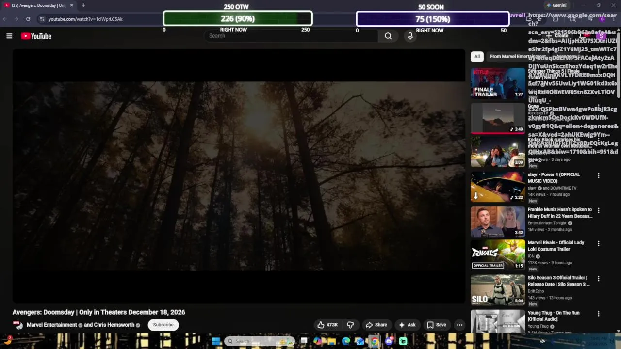
Task: Open the Marvel Entertainment channel link
Action: pyautogui.click(x=52, y=325)
